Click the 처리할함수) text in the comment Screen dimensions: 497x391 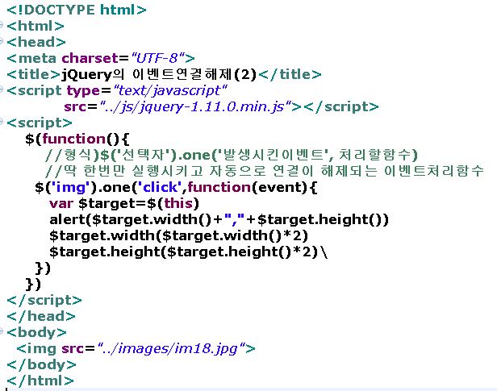click(x=378, y=155)
